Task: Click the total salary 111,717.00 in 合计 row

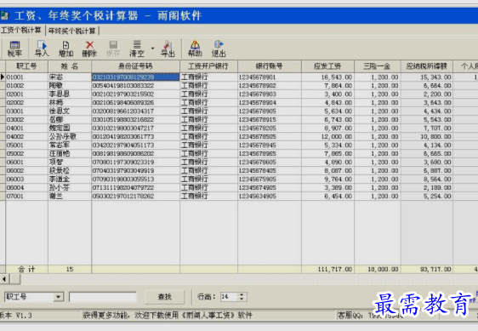Action: click(x=327, y=270)
